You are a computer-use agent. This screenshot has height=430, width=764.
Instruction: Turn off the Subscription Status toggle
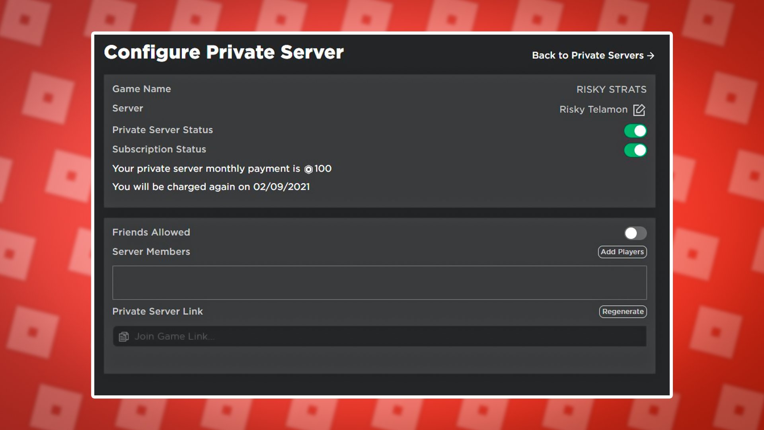pos(635,150)
